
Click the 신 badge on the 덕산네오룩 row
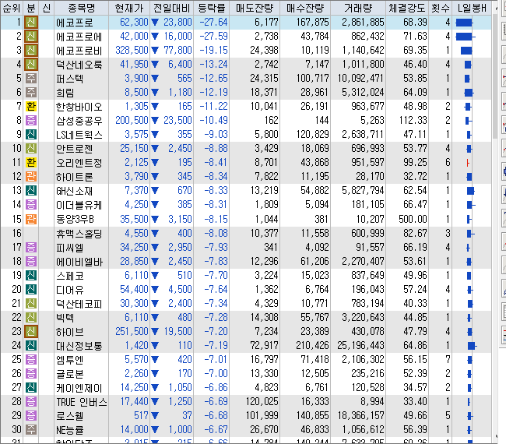click(31, 64)
